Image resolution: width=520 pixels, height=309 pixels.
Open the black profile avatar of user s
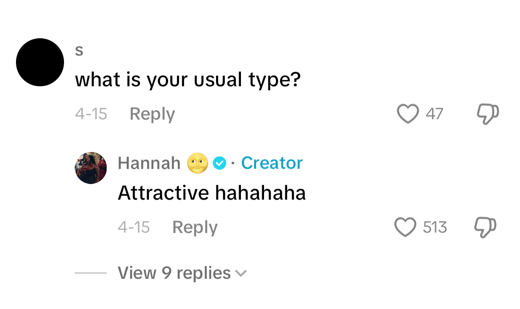[x=40, y=62]
